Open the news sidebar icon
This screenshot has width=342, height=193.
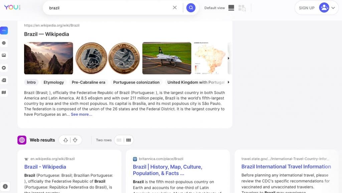tap(4, 80)
